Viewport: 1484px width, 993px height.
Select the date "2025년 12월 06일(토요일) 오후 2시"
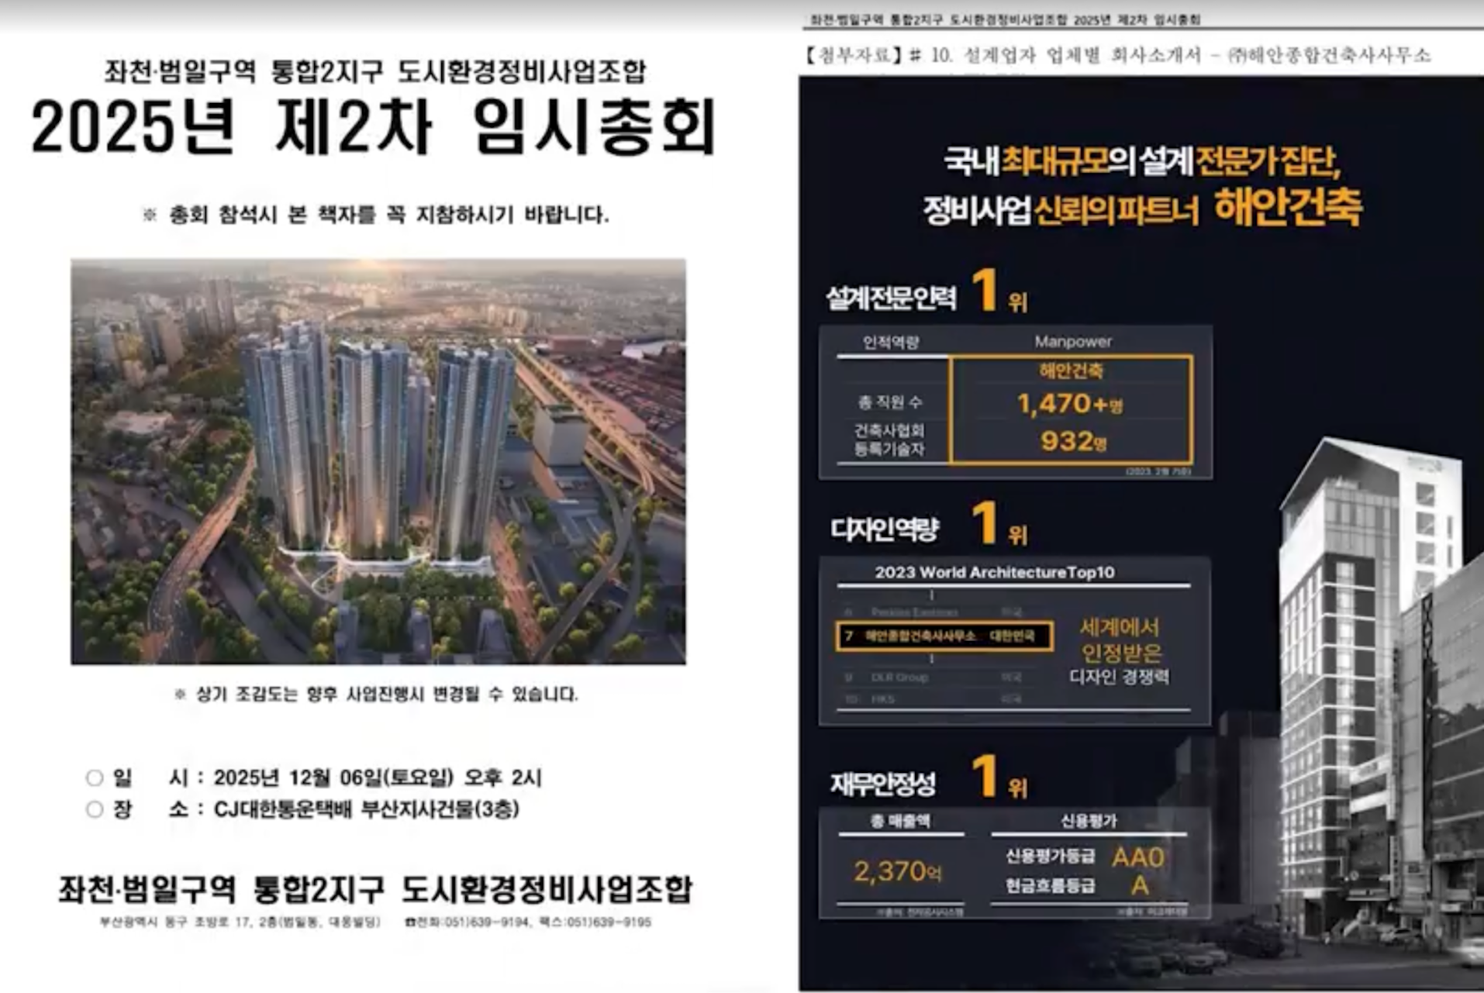point(378,778)
